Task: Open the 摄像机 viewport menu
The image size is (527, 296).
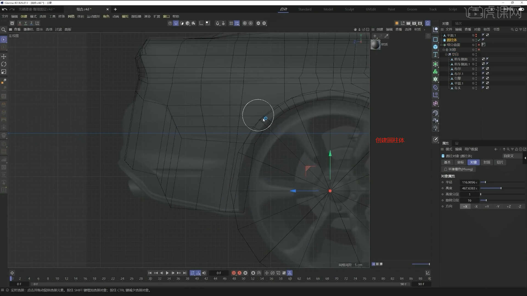Action: coord(28,29)
